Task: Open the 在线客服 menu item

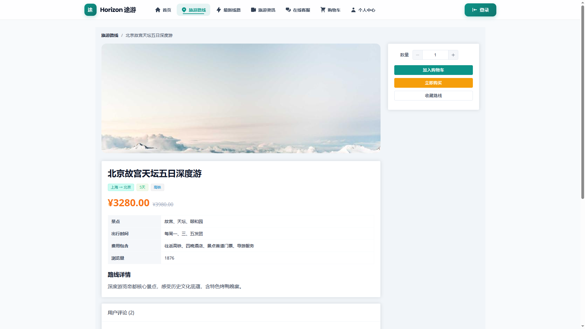Action: point(298,10)
